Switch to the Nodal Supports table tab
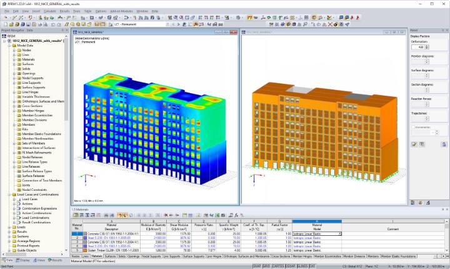 tap(151, 256)
